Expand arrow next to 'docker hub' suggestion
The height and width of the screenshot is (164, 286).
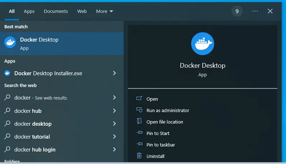(x=114, y=111)
